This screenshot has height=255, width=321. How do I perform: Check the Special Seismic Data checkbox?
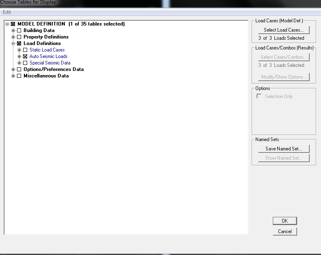25,63
